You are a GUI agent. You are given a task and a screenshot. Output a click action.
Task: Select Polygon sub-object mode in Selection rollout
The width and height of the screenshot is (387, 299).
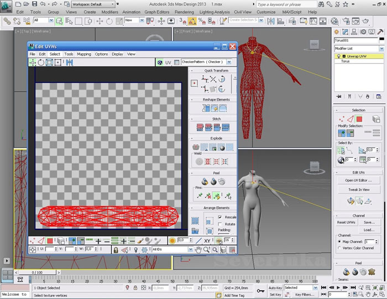tap(359, 118)
